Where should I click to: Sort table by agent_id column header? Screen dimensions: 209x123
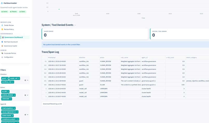click(x=153, y=58)
